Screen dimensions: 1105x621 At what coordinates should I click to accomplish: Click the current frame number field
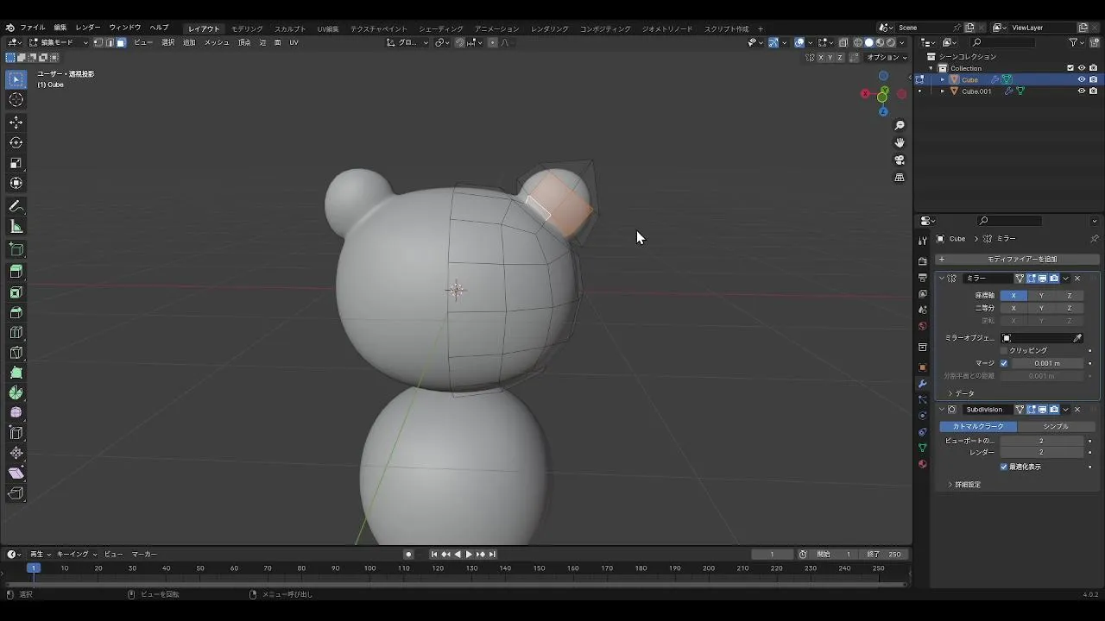(x=772, y=555)
